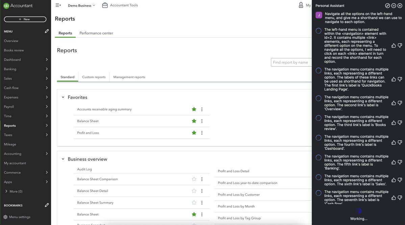405x225 pixels.
Task: Open more options for Balance Sheet Comparison
Action: click(202, 179)
